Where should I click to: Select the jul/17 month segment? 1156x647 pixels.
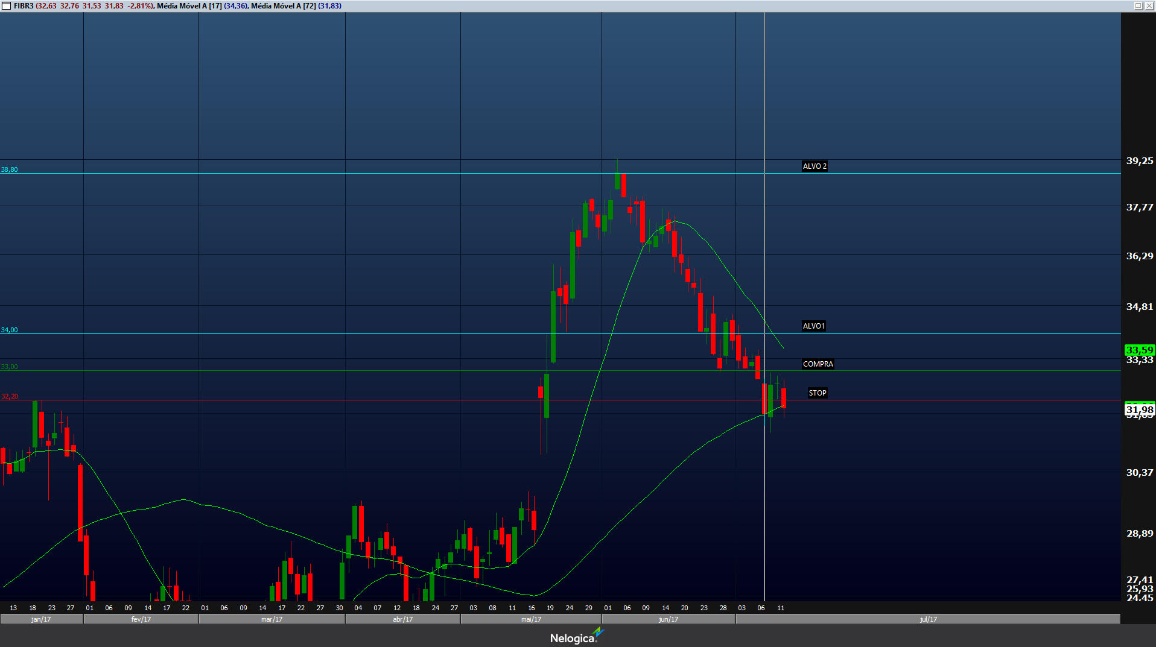[928, 619]
